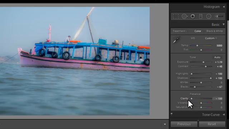Click the Vibrance slider handle

201,103
